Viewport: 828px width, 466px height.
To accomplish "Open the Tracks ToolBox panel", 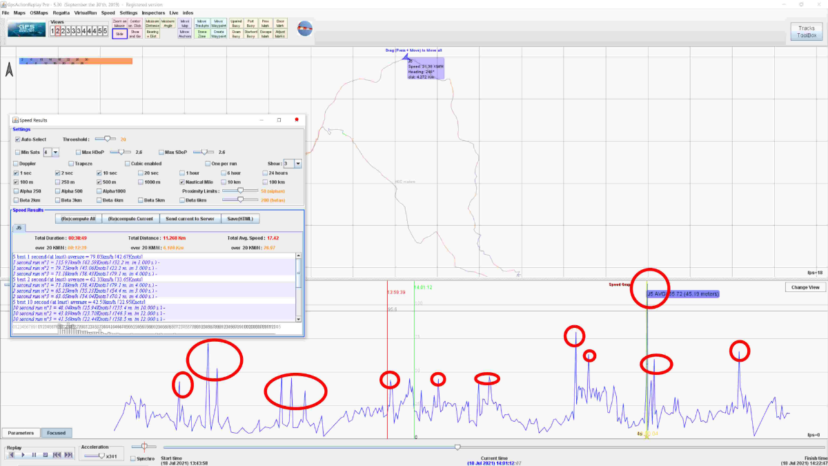I will pos(807,30).
